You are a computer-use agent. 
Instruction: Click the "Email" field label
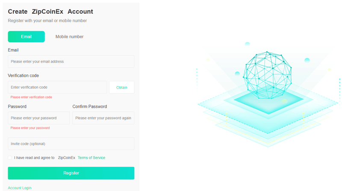pos(13,50)
